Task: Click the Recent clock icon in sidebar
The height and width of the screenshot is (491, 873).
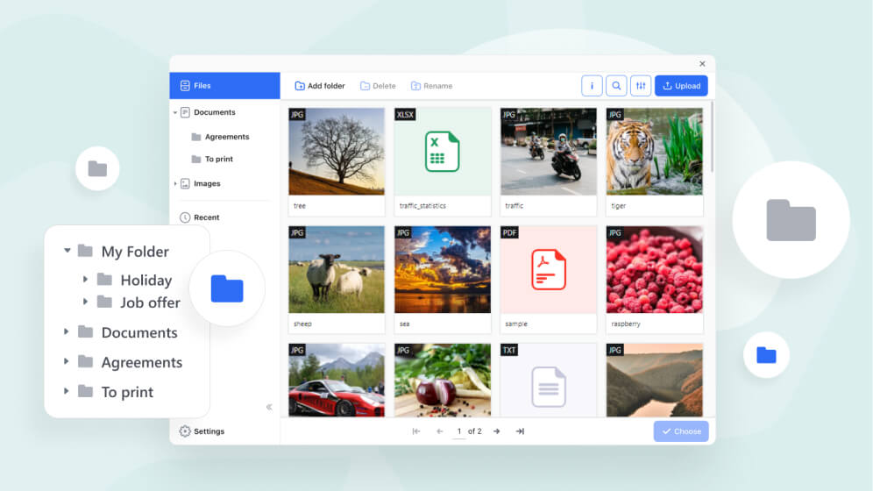Action: [185, 217]
